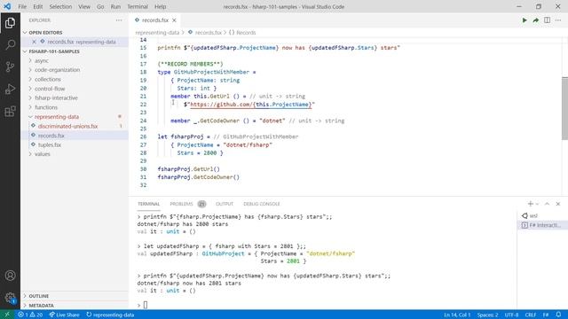Viewport: 568px width, 319px height.
Task: Close the records.fsx editor tab
Action: 174,20
